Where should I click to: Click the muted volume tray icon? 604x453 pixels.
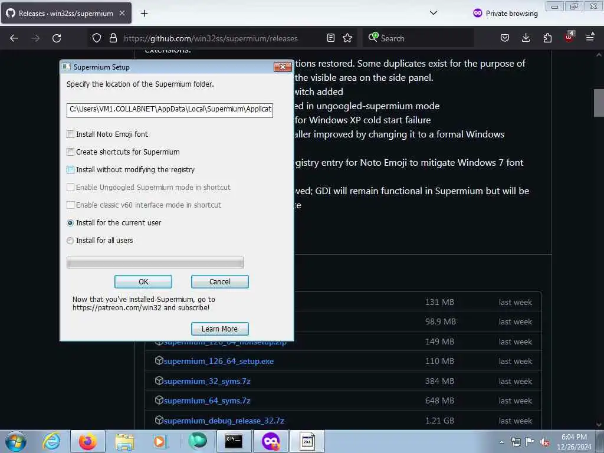pos(544,442)
